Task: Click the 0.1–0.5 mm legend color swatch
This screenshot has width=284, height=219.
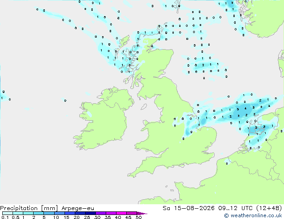Action: point(8,213)
